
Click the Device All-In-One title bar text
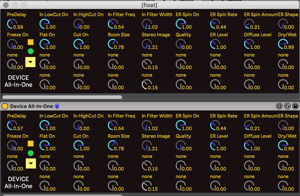click(x=31, y=106)
